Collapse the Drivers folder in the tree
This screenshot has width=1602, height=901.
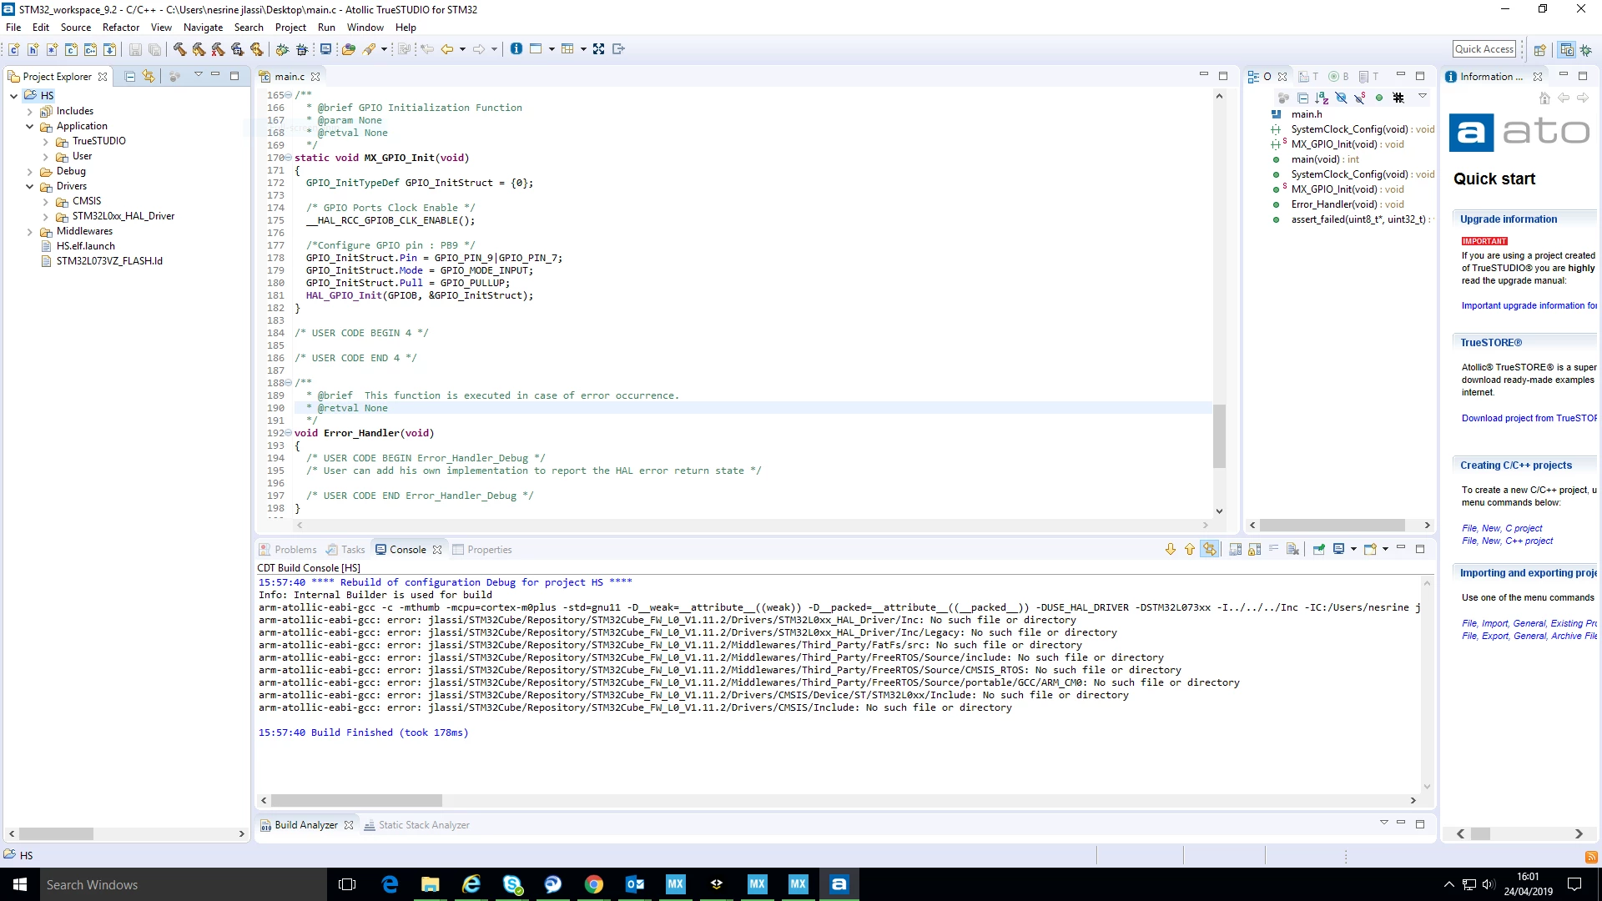30,186
